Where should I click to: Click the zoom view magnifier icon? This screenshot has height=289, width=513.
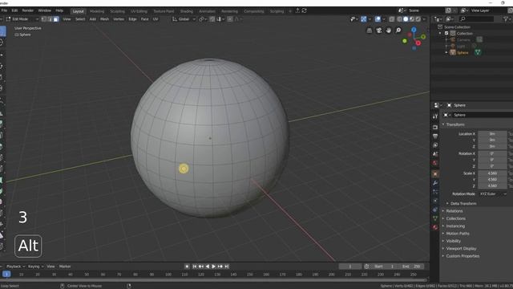pos(398,31)
